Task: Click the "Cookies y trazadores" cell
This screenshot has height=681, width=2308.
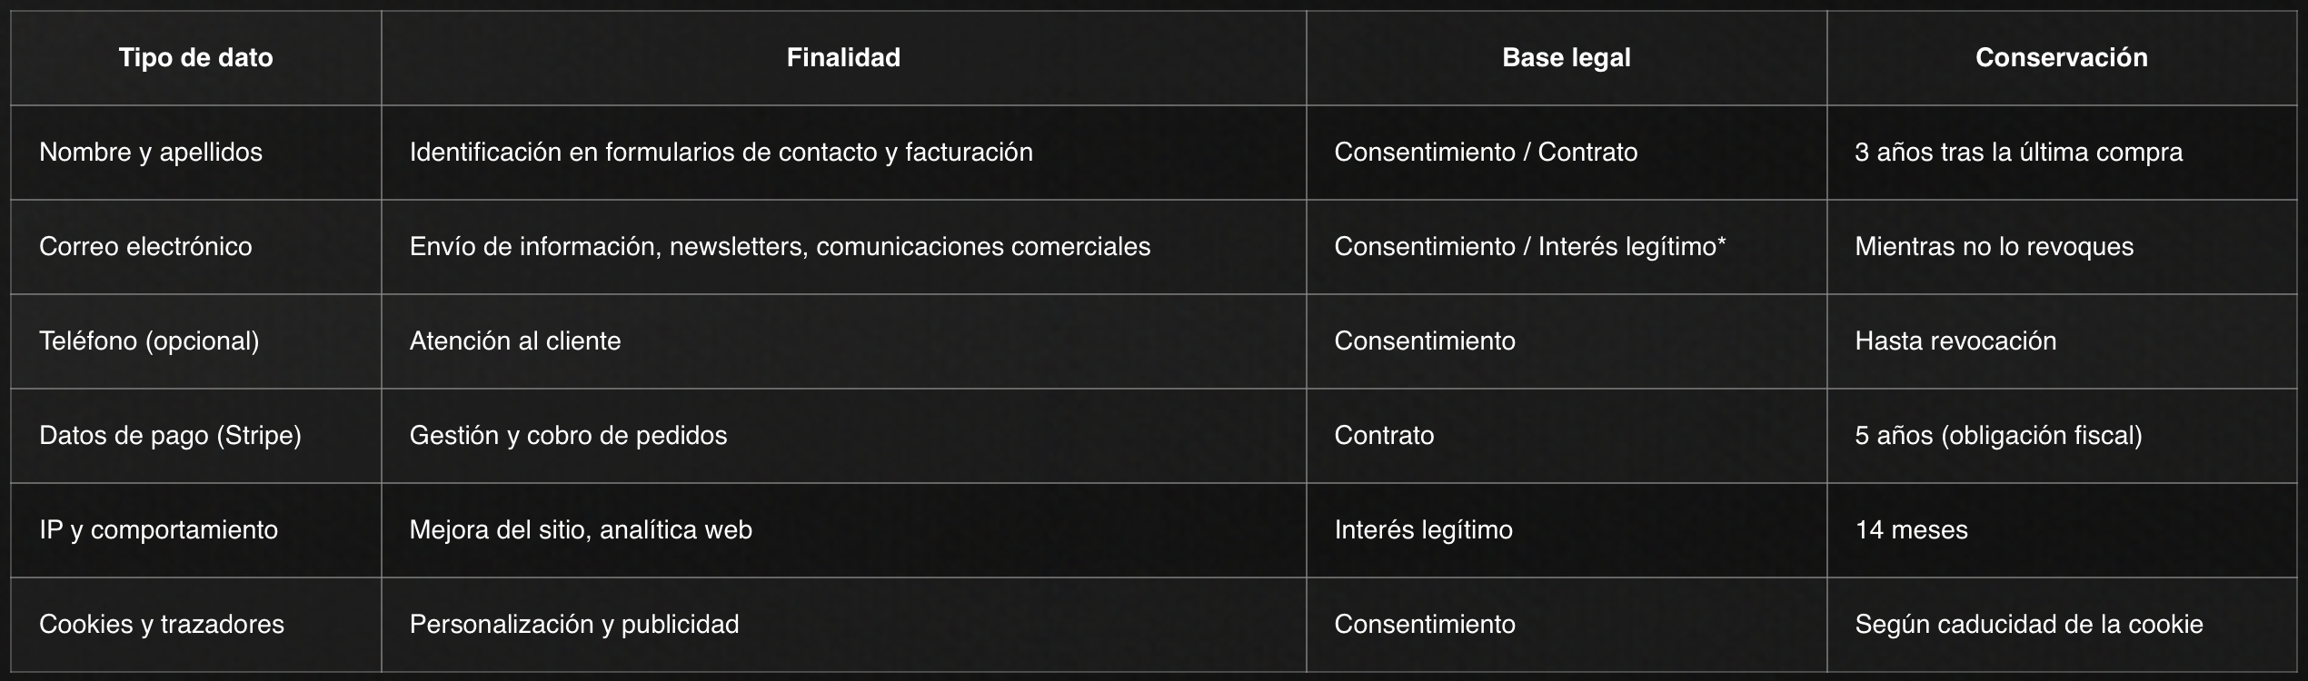Action: [x=162, y=625]
